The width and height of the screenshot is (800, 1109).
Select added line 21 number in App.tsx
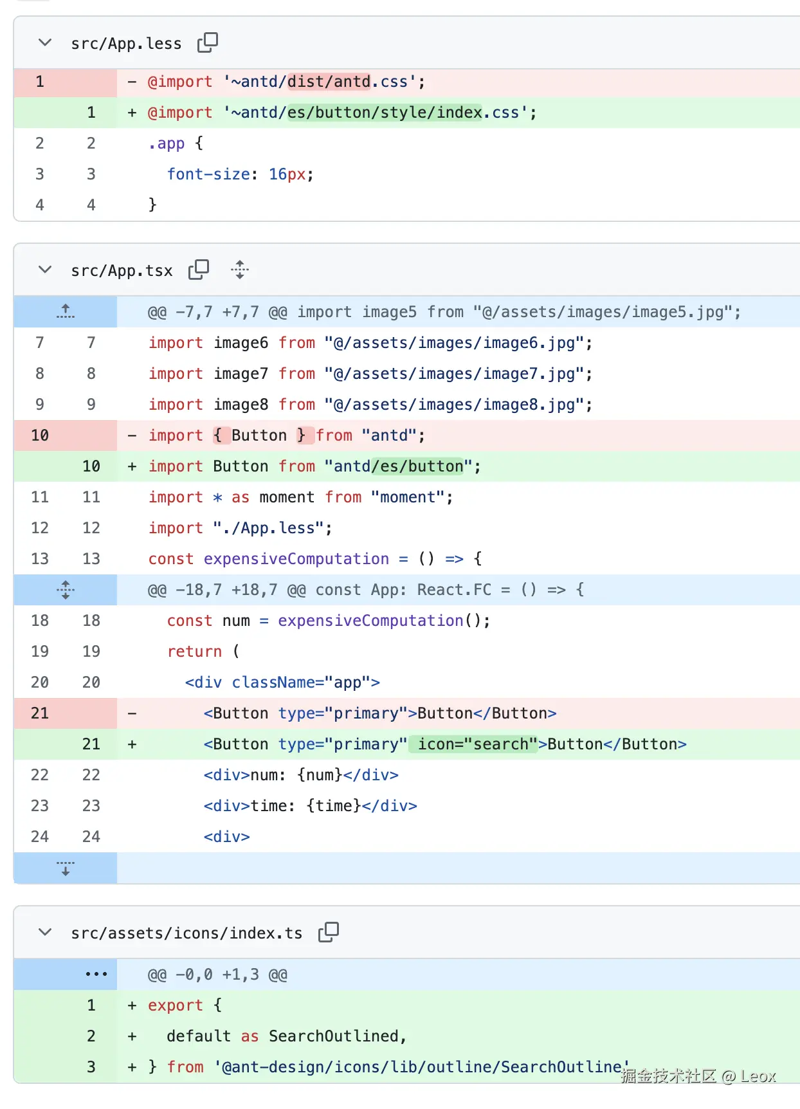tap(91, 744)
